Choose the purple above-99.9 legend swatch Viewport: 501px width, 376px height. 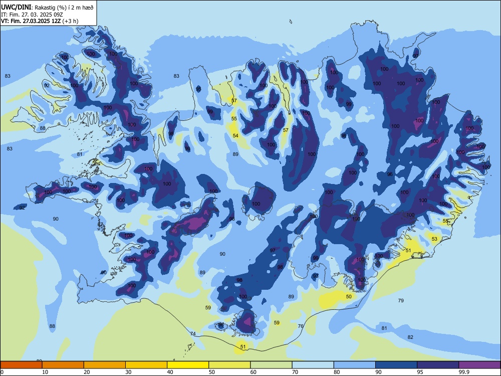pyautogui.click(x=479, y=365)
